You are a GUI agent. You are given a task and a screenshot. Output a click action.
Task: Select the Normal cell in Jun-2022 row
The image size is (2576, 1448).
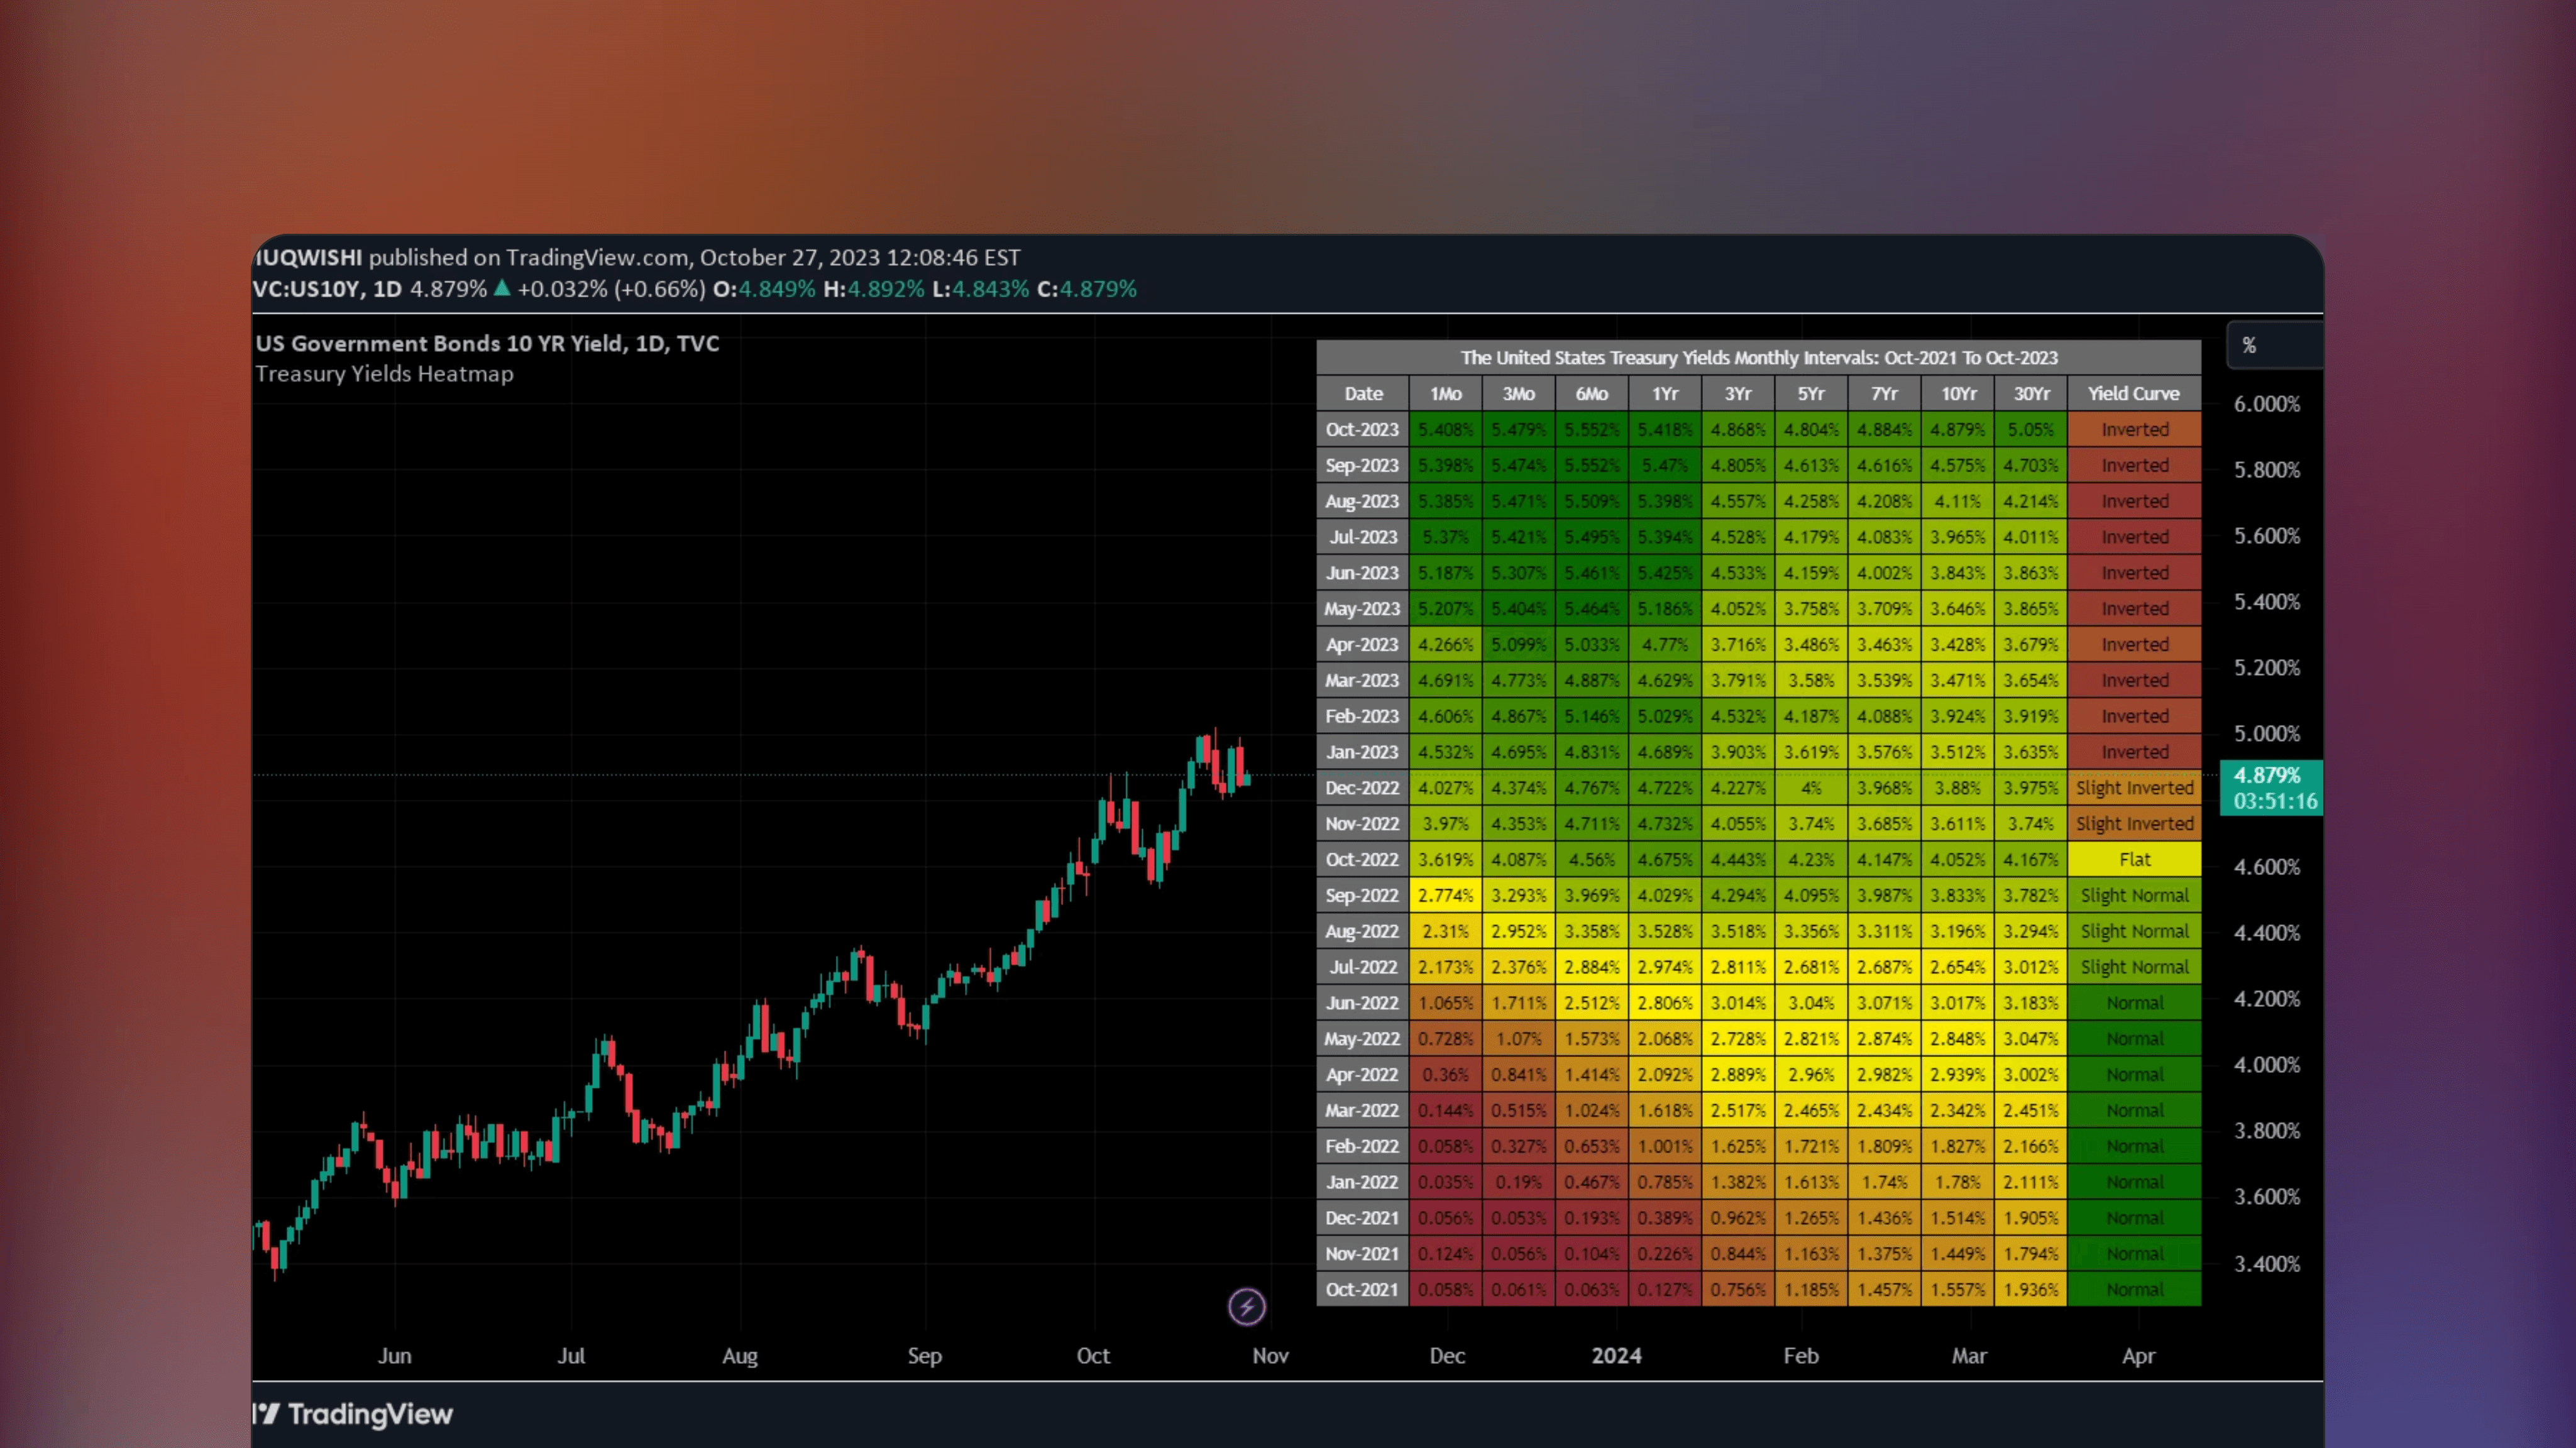coord(2134,1002)
